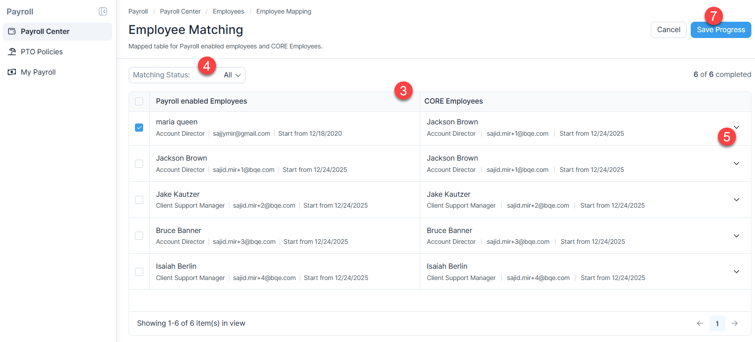Click red annotation marker number 3
The height and width of the screenshot is (342, 755).
(403, 91)
